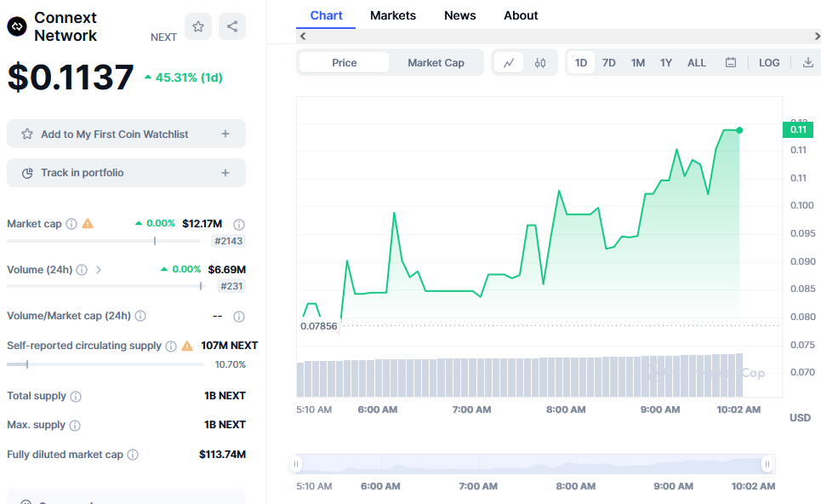Open the About tab
This screenshot has height=504, width=821.
pyautogui.click(x=521, y=15)
